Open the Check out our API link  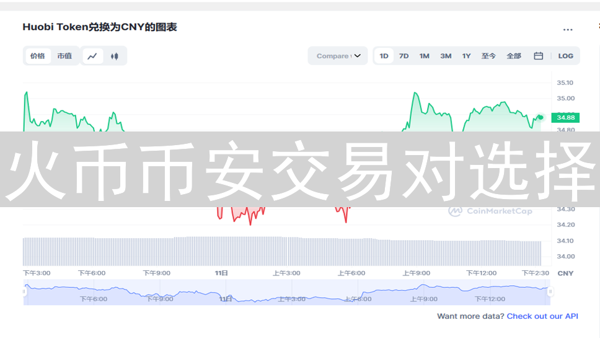[542, 316]
